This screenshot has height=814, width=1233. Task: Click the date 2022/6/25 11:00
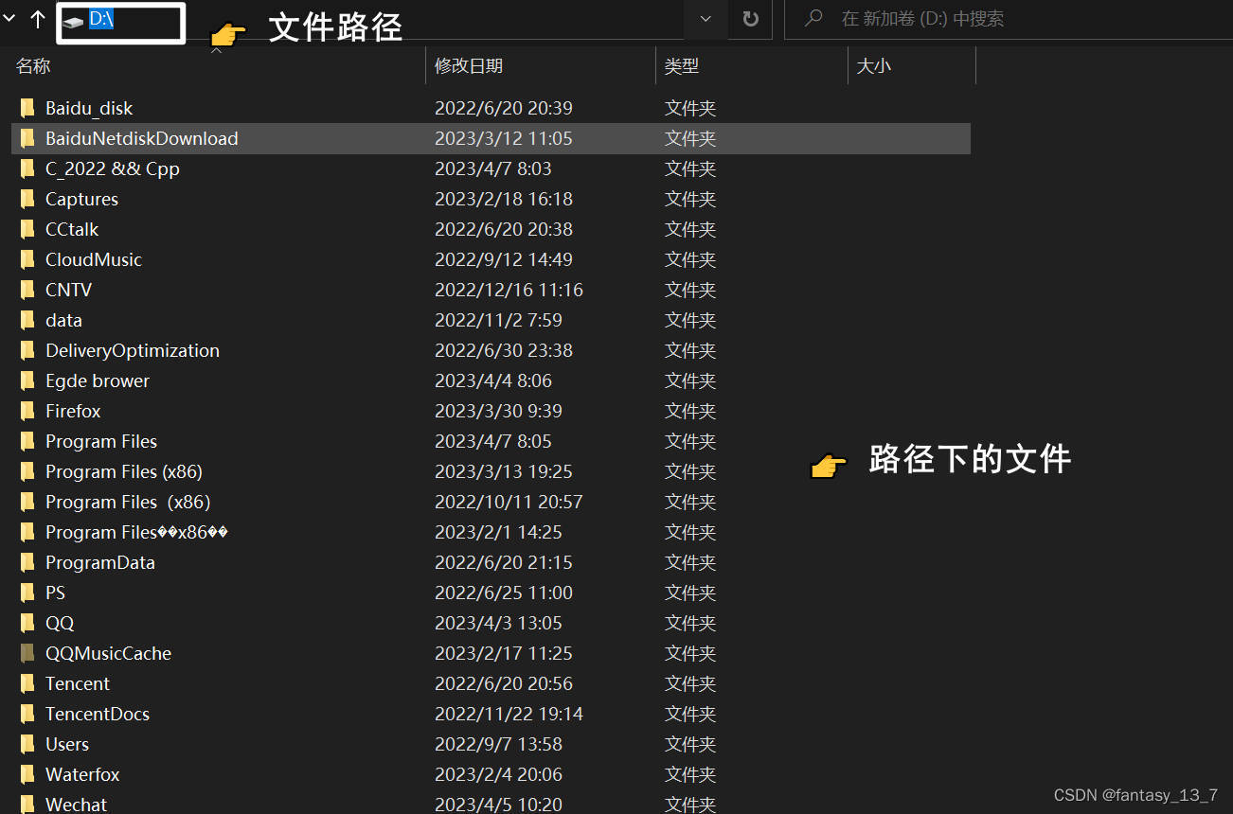pos(504,593)
